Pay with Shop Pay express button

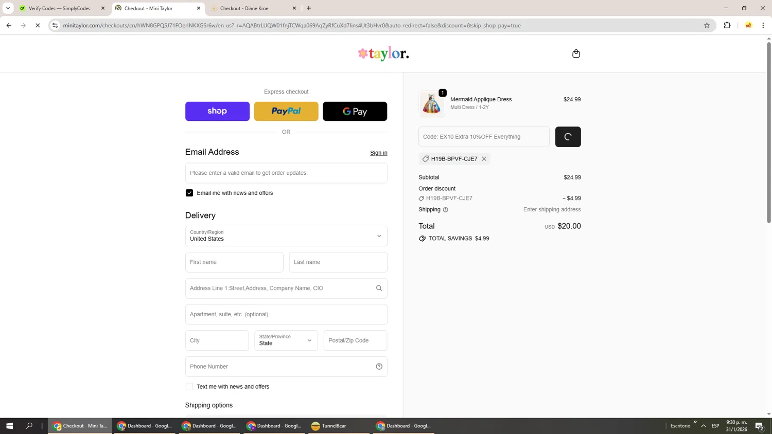click(217, 111)
